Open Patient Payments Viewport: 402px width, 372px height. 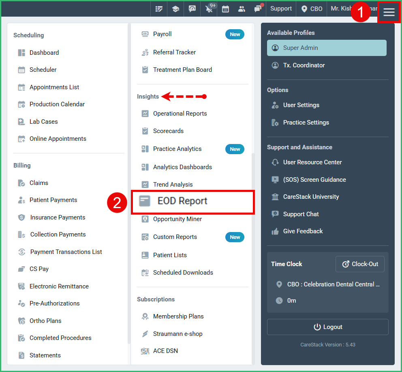[53, 200]
